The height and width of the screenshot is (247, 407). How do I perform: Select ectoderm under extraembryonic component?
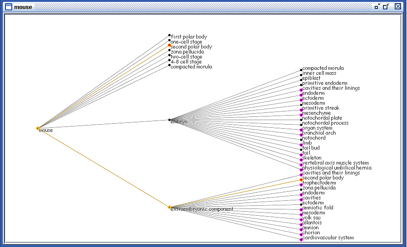[x=301, y=204]
